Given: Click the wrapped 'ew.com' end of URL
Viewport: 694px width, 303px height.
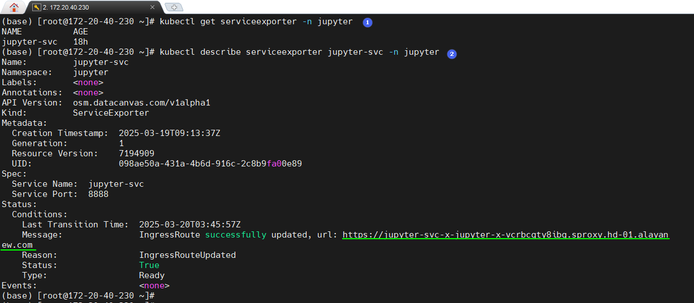Looking at the screenshot, I should tap(17, 245).
